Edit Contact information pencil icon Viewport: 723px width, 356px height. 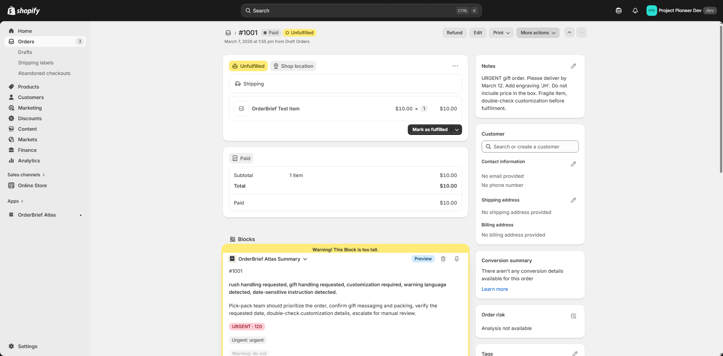(x=574, y=164)
